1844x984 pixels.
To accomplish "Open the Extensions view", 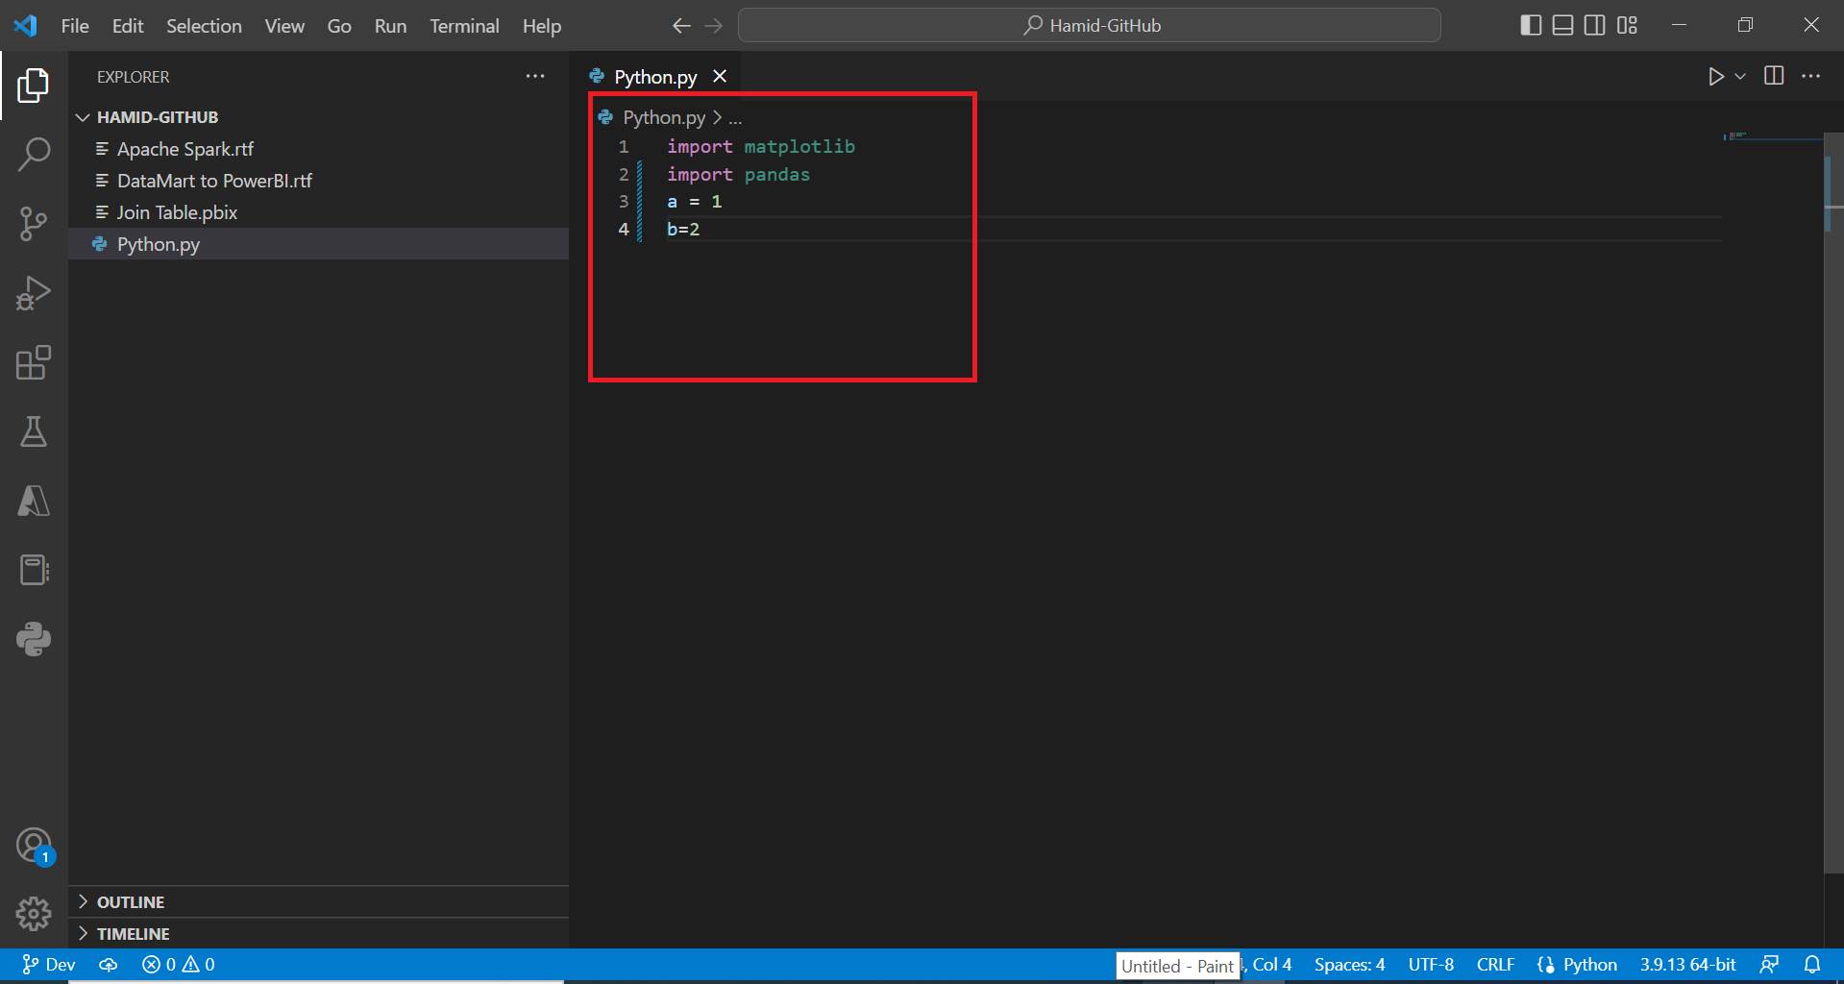I will tap(34, 362).
